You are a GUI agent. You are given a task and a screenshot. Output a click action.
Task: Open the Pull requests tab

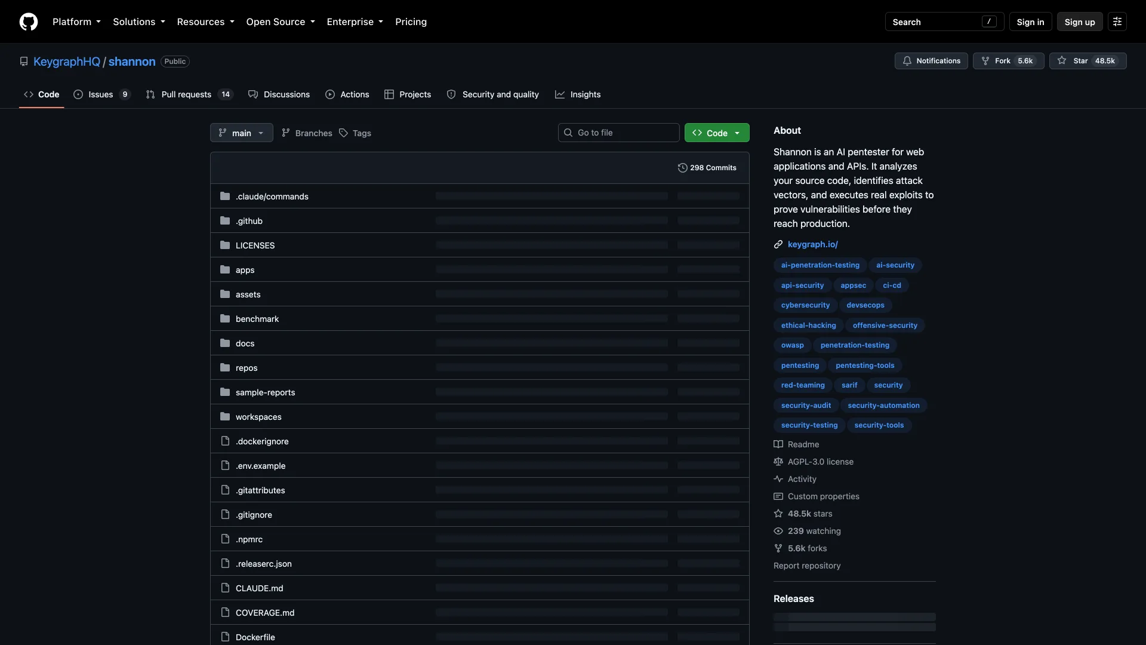[x=189, y=94]
